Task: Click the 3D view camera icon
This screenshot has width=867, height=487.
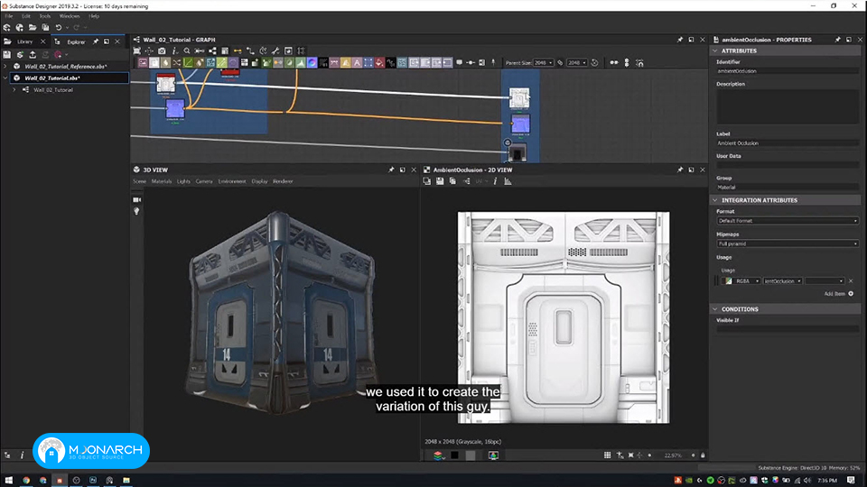Action: (x=136, y=200)
